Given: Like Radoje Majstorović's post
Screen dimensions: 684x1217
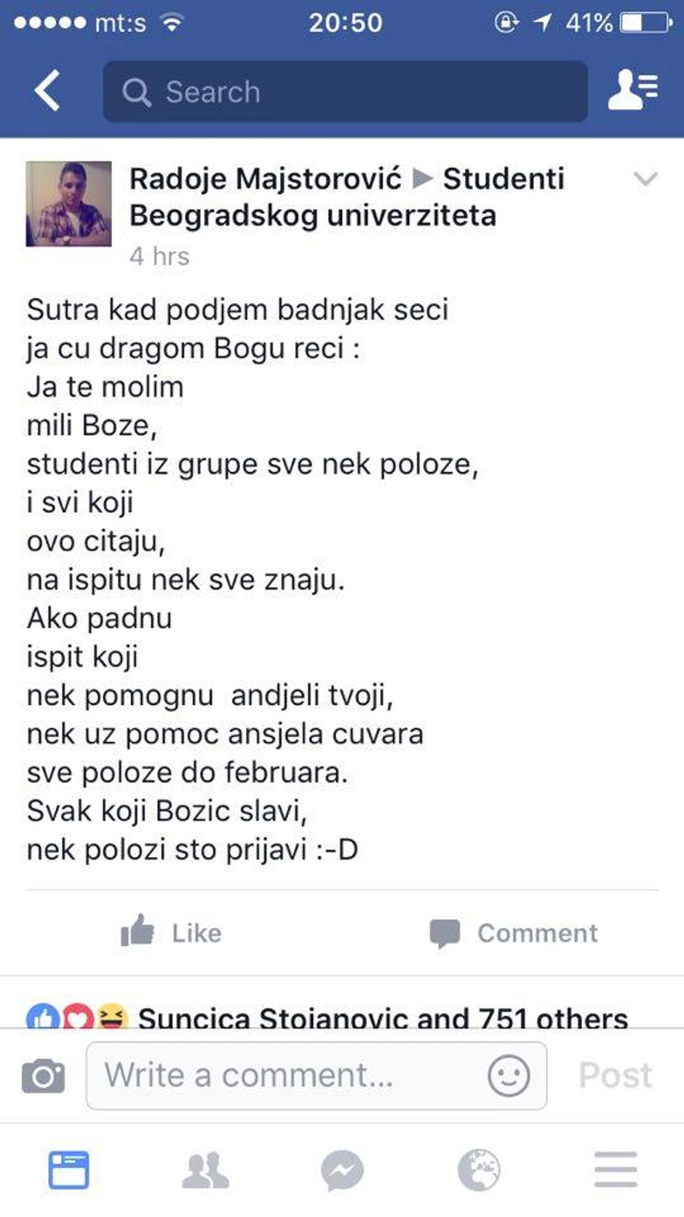Looking at the screenshot, I should point(171,933).
